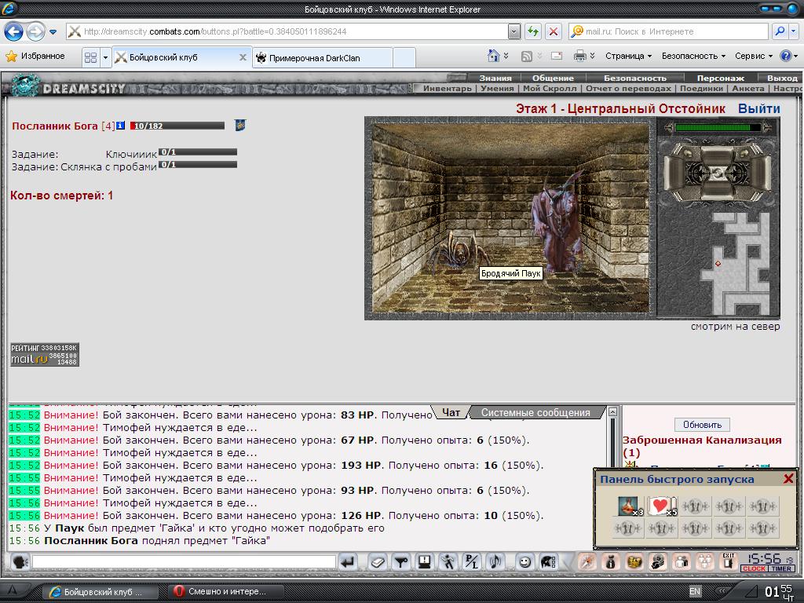Image resolution: width=804 pixels, height=603 pixels.
Task: Click the IE Home icon
Action: [x=493, y=56]
